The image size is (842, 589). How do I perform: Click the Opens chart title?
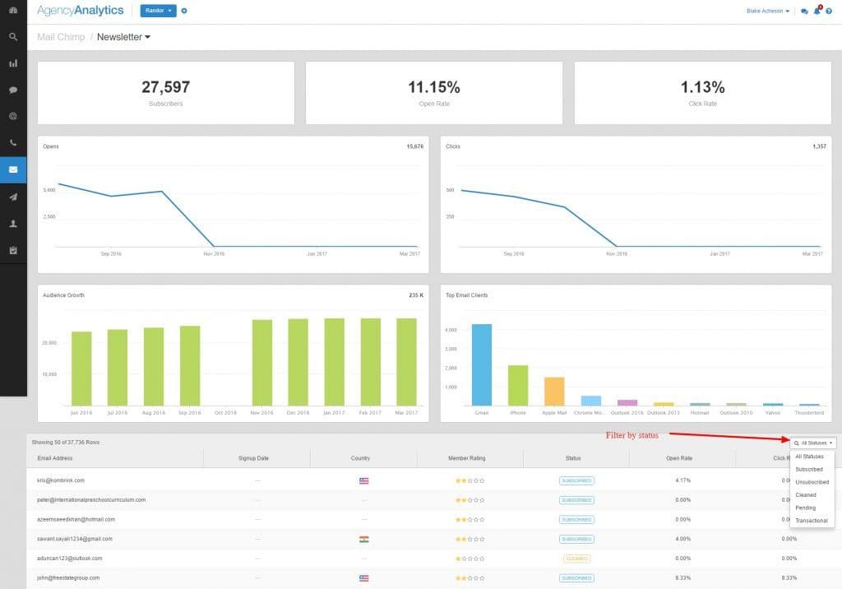(x=51, y=146)
